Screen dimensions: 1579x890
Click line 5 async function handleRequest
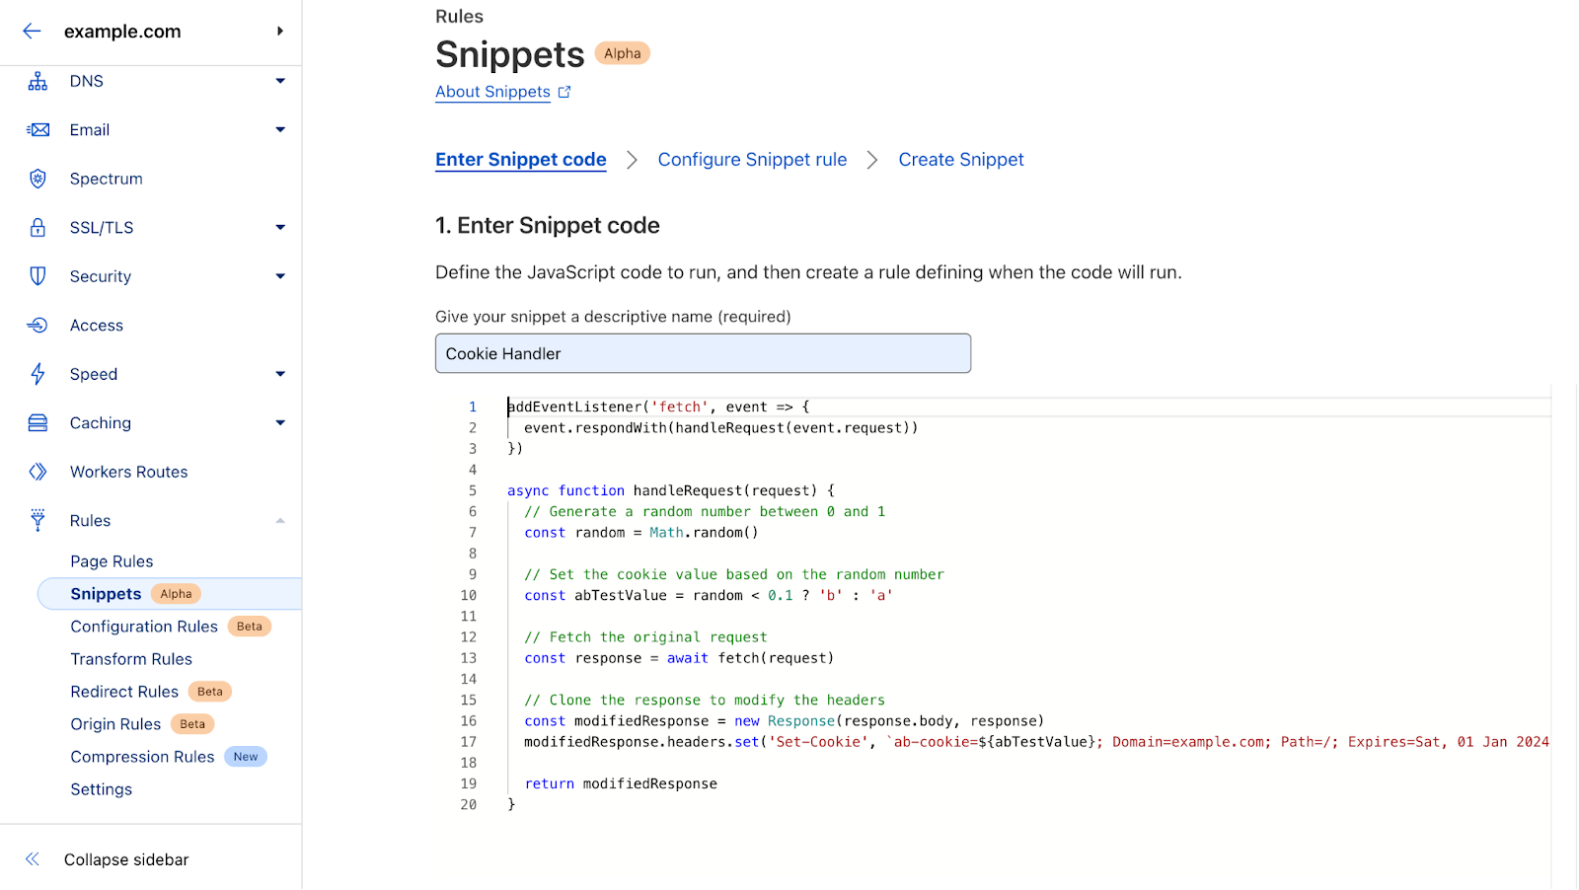click(671, 490)
